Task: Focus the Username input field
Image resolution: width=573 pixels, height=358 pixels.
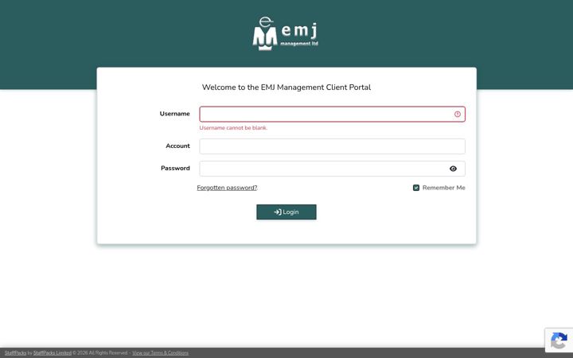Action: click(x=332, y=115)
